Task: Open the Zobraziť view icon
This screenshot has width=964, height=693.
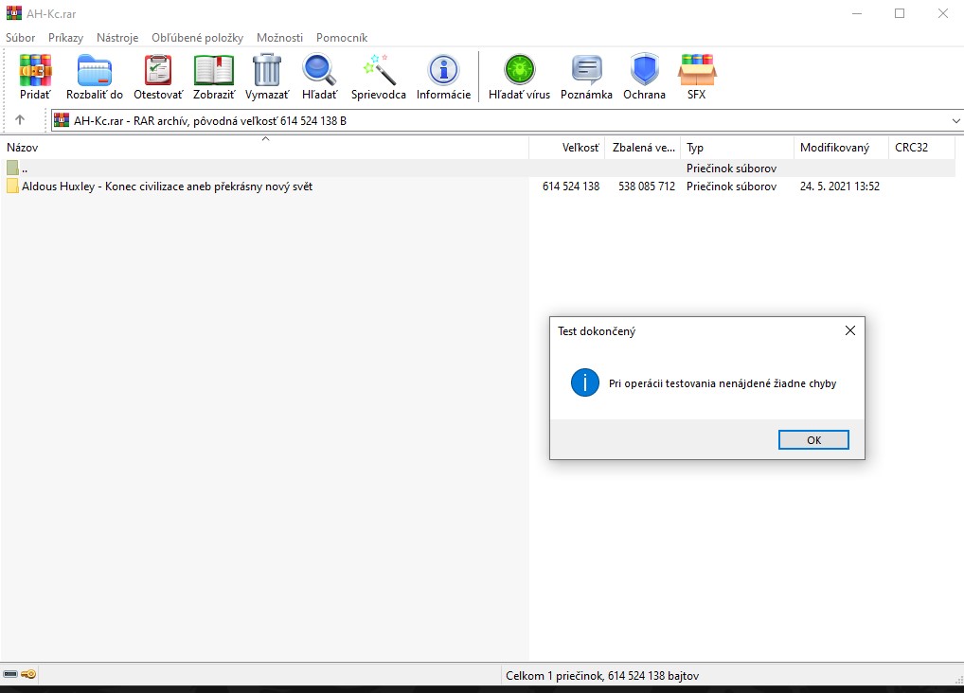Action: (x=214, y=69)
